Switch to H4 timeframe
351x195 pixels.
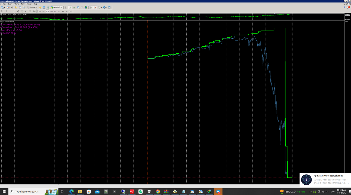pos(59,11)
